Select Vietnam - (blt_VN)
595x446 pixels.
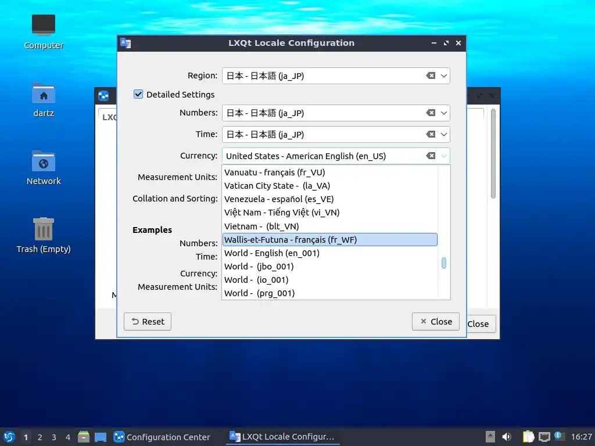330,226
